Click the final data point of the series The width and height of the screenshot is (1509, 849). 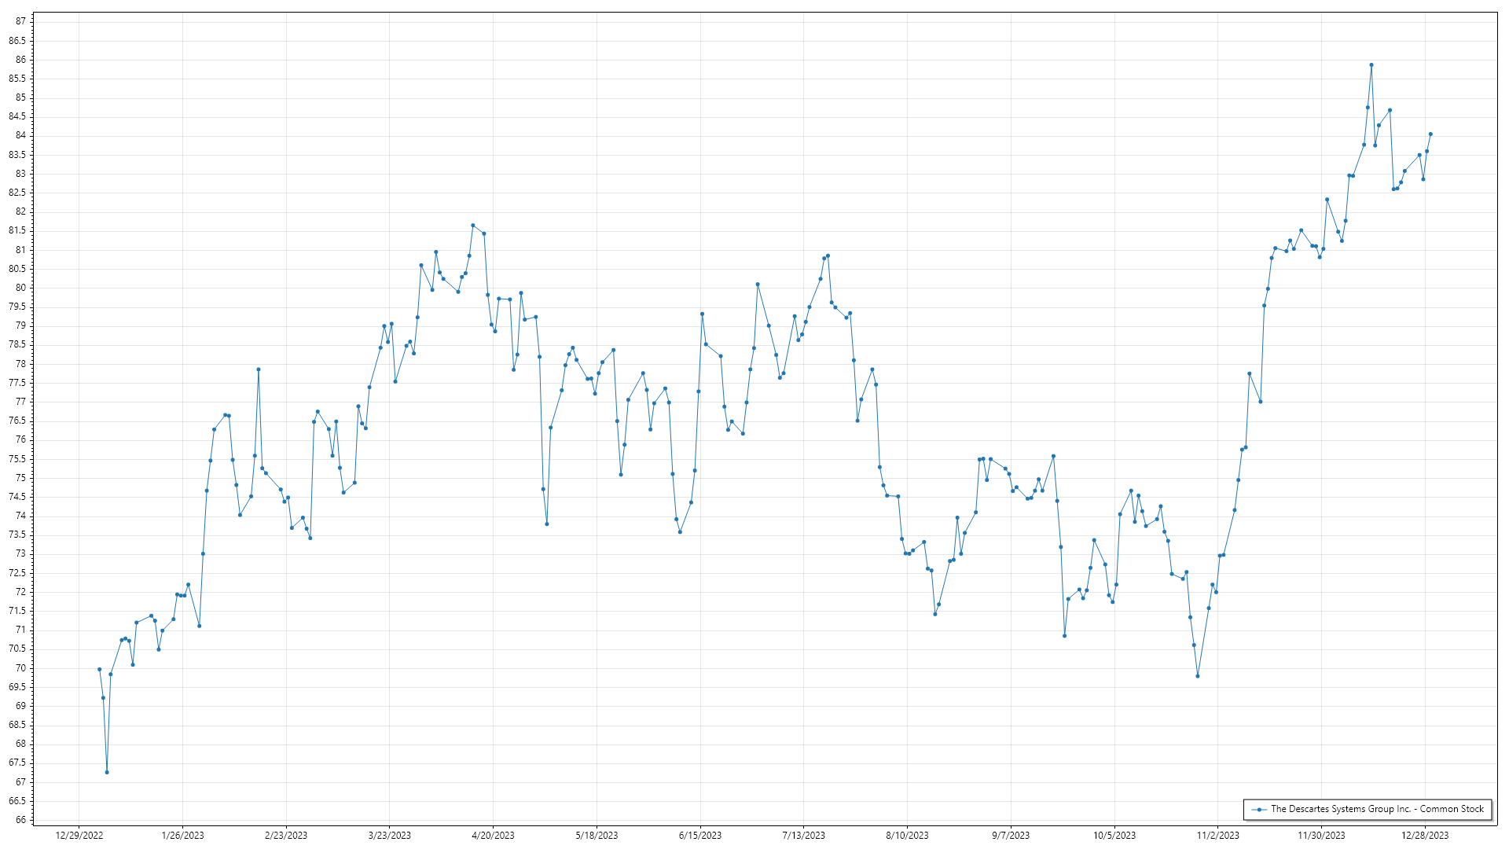1430,134
